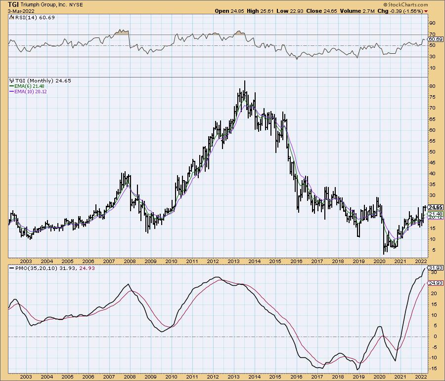Click 2020 under the price panel
The height and width of the screenshot is (381, 445).
pos(379,261)
